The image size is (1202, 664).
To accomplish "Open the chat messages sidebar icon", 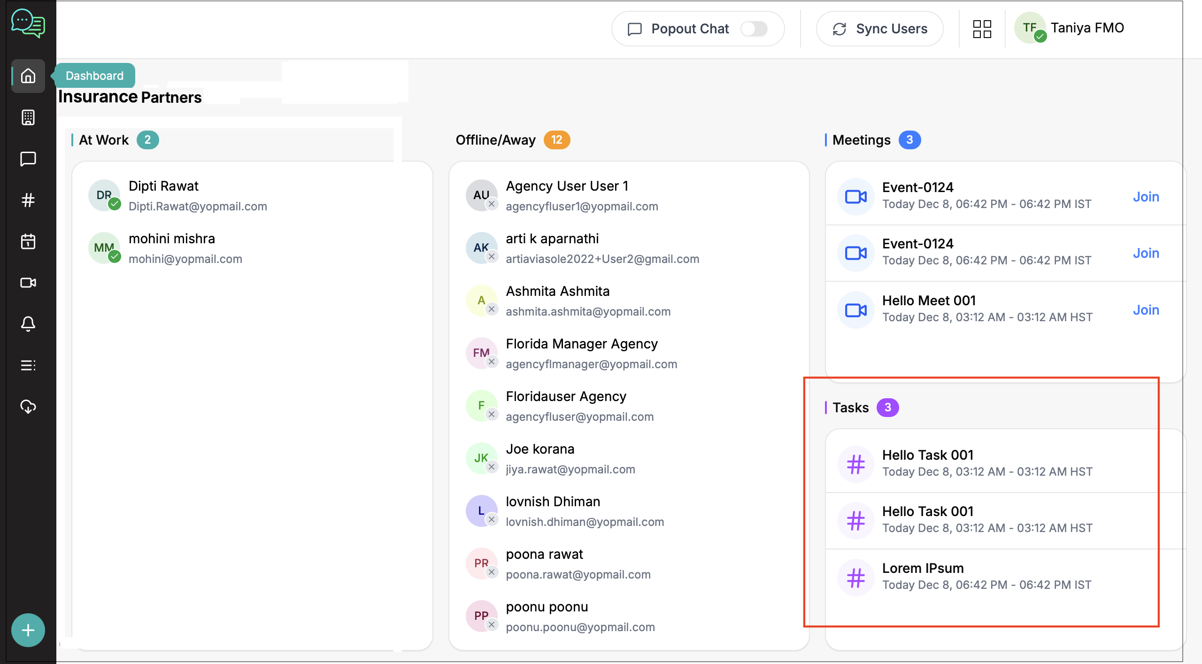I will (28, 159).
